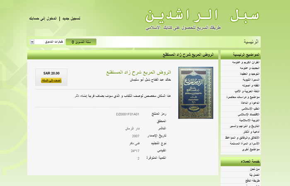
Task: Go to الرئيسية home menu item
Action: pyautogui.click(x=251, y=42)
